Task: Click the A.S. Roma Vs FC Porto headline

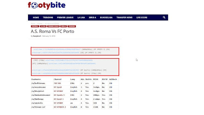Action: [52, 31]
